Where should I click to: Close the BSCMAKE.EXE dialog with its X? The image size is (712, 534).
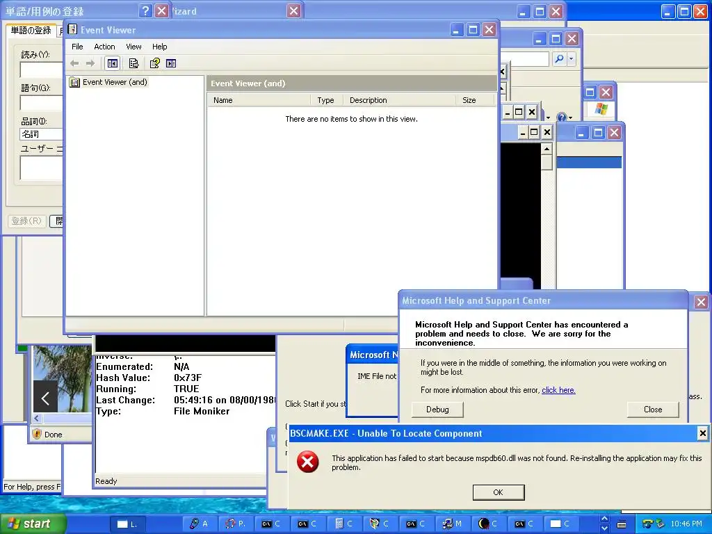point(702,433)
